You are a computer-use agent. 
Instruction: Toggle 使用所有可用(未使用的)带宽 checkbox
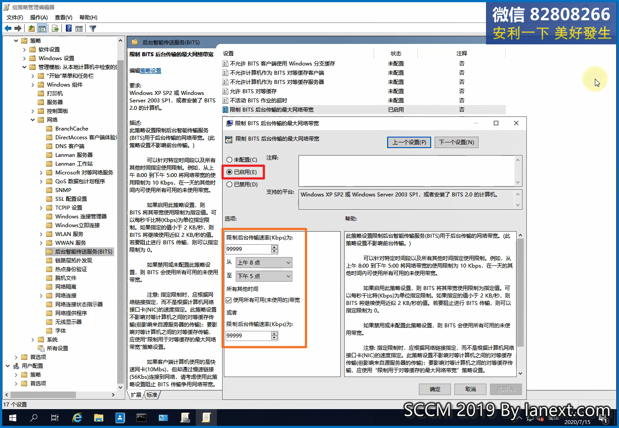[x=229, y=300]
